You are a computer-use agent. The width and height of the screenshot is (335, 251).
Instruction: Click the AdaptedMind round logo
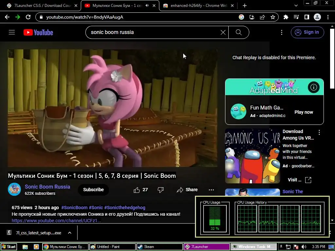point(238,111)
